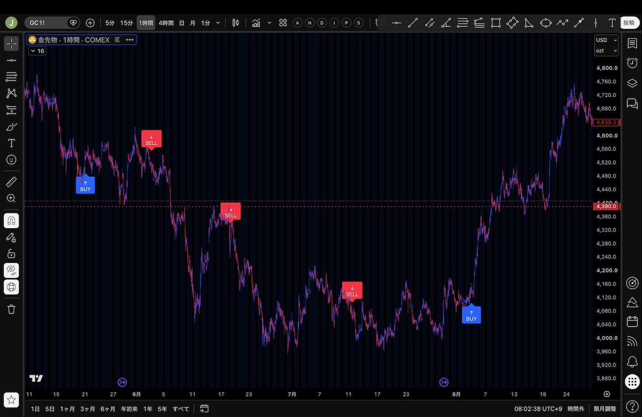The image size is (642, 417).
Task: Open the notifications bell
Action: tap(632, 362)
